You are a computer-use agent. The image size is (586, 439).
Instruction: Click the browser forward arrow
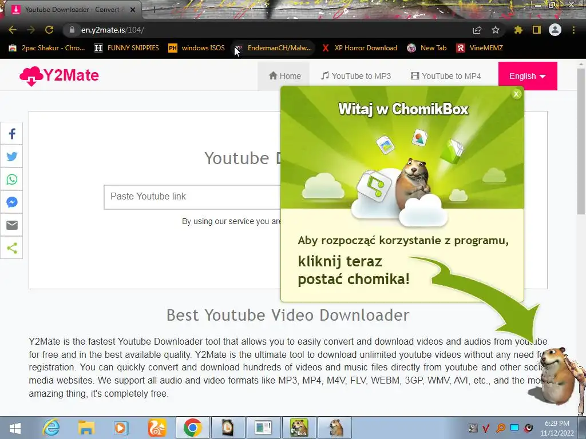(x=31, y=30)
